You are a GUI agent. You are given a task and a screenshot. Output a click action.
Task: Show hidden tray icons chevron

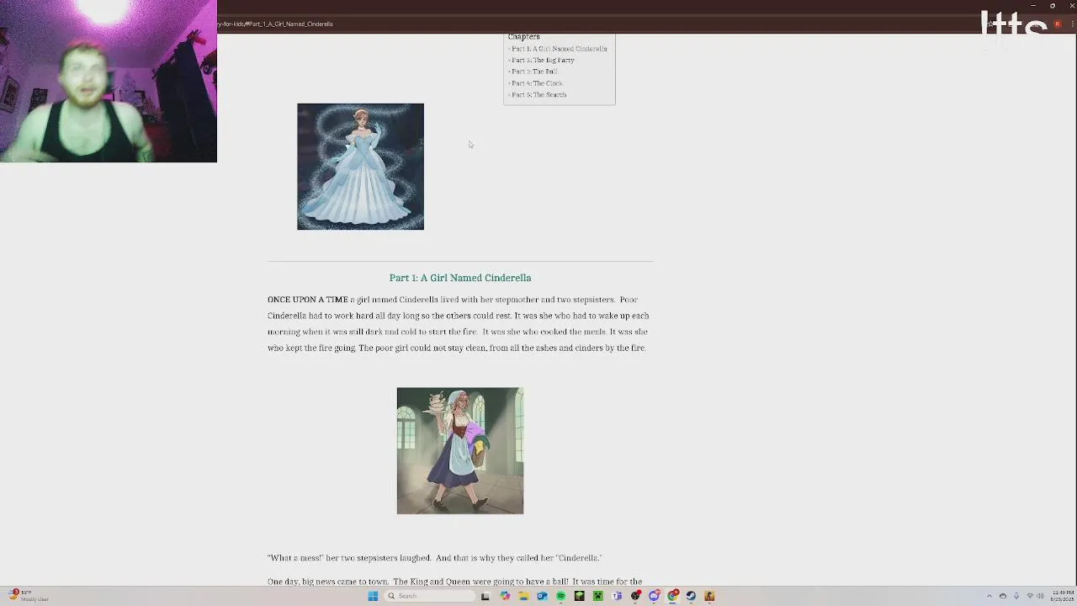pyautogui.click(x=989, y=596)
